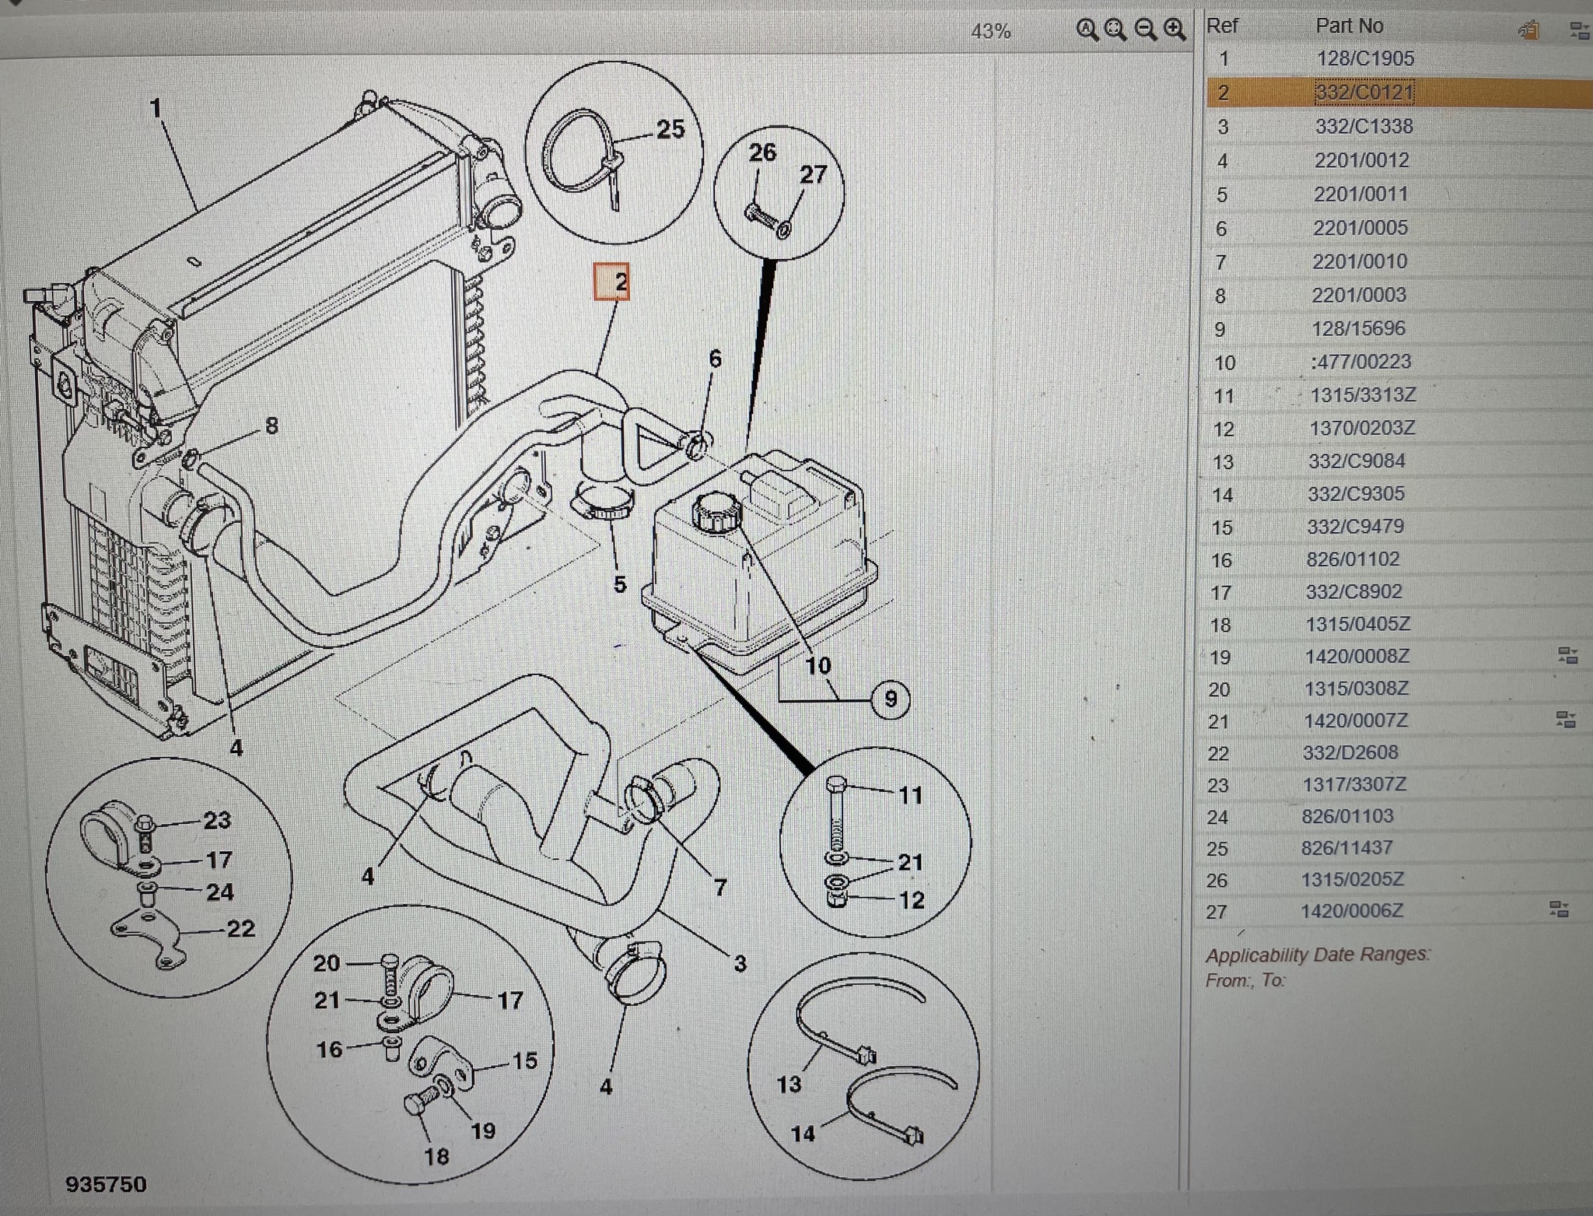The width and height of the screenshot is (1593, 1216).
Task: Select part number 332/C8902
Action: tap(1353, 591)
